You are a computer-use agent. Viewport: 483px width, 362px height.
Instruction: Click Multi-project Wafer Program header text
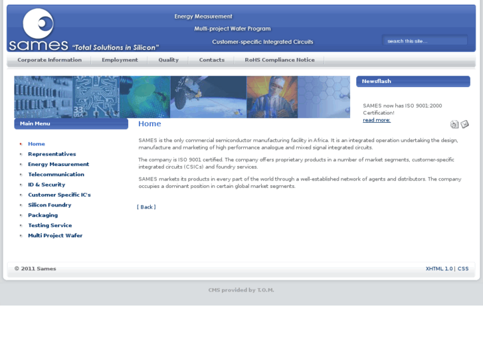pyautogui.click(x=233, y=29)
